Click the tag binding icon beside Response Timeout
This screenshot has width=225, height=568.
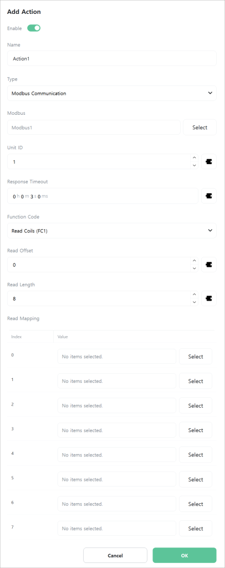coord(209,196)
